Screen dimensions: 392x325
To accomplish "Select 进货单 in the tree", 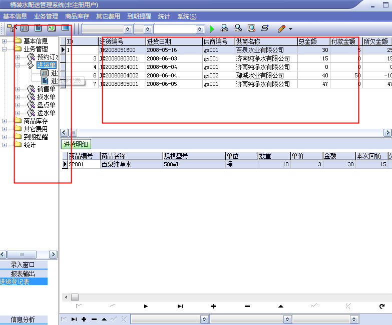I will coord(47,65).
